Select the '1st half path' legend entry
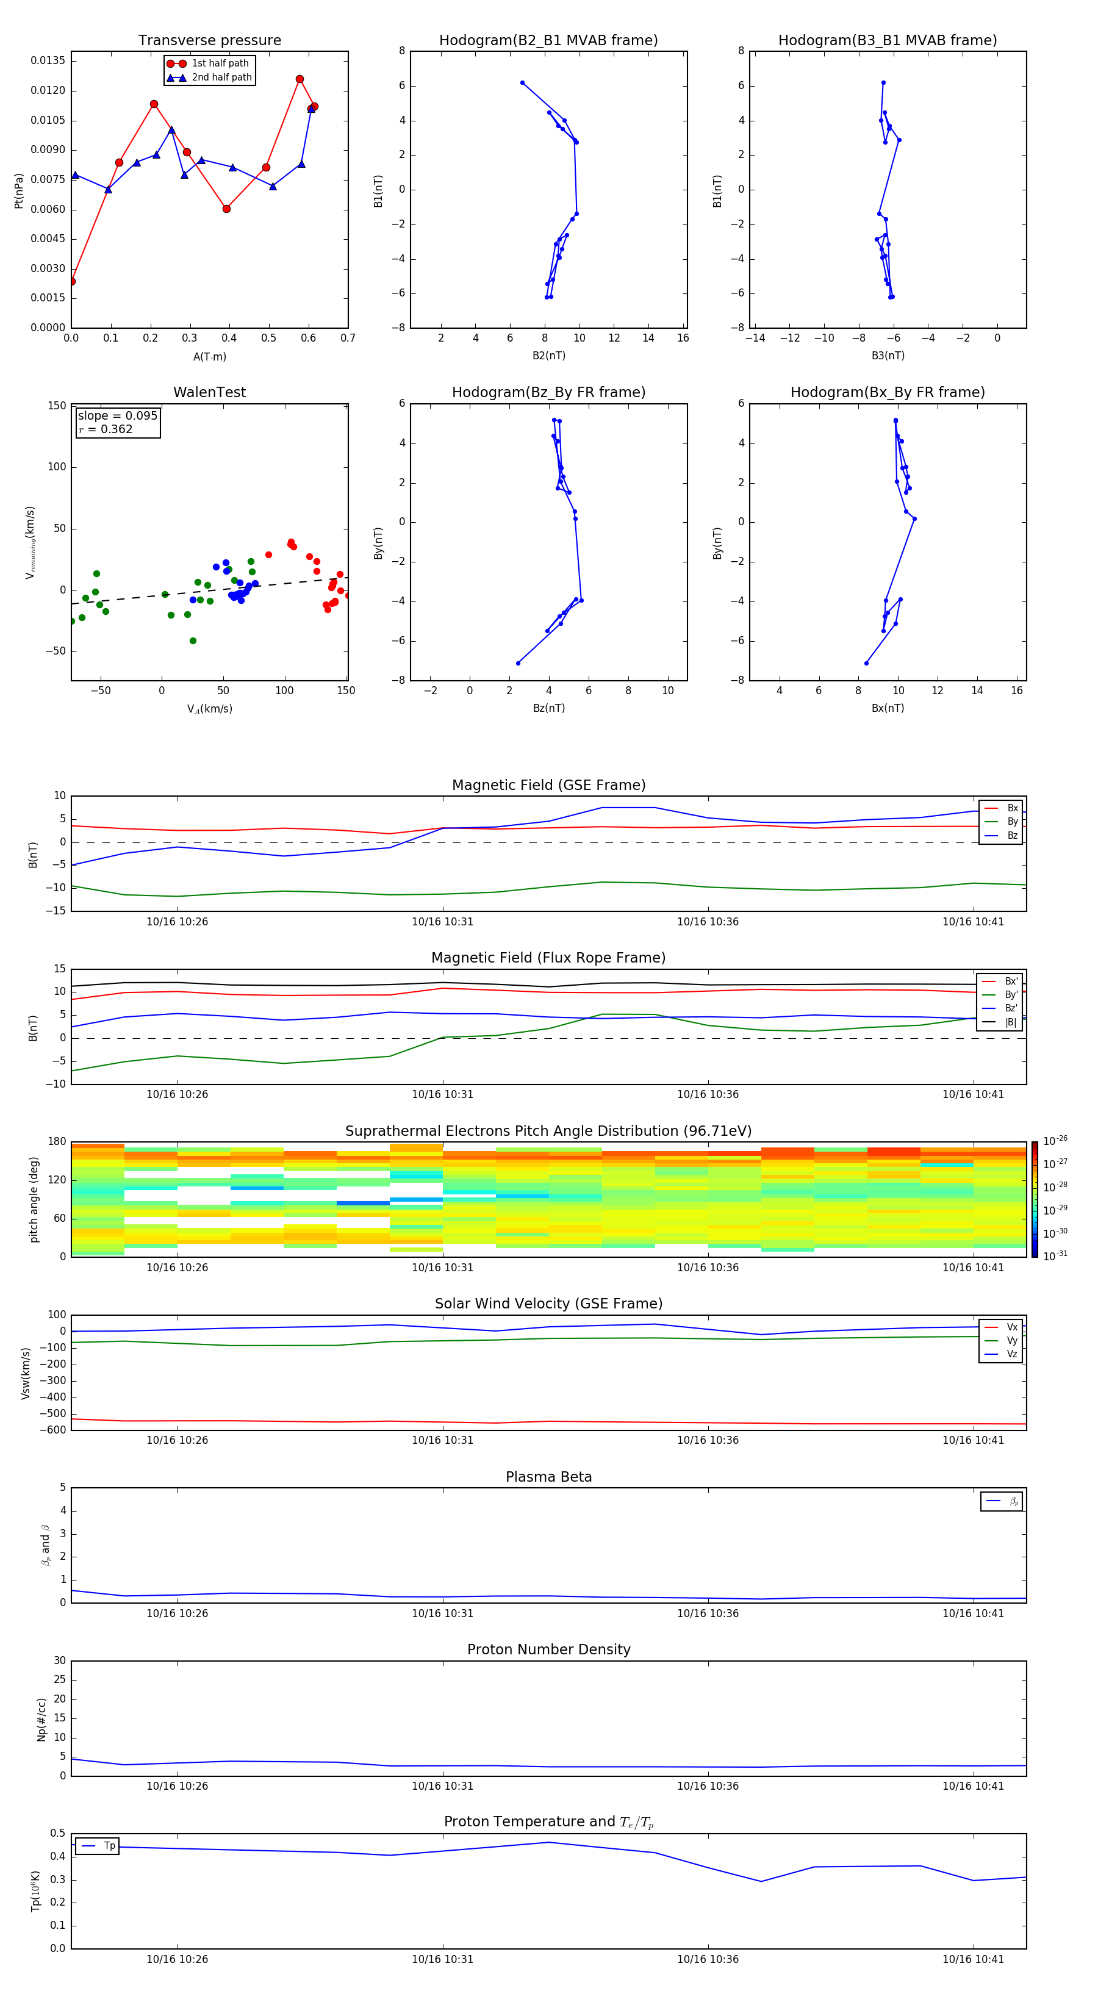1098x2013 pixels. point(208,63)
